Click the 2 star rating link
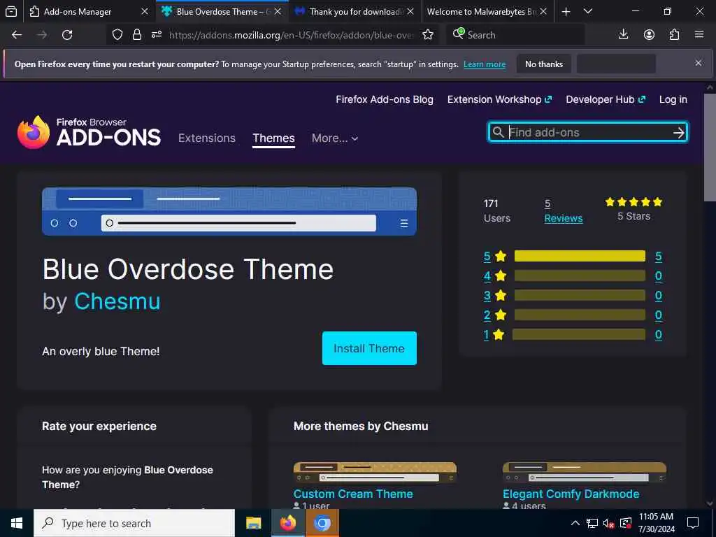Image resolution: width=716 pixels, height=537 pixels. point(487,315)
